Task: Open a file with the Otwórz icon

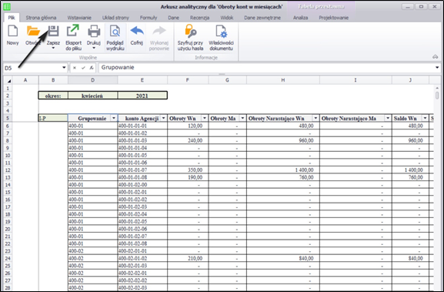Action: click(33, 31)
